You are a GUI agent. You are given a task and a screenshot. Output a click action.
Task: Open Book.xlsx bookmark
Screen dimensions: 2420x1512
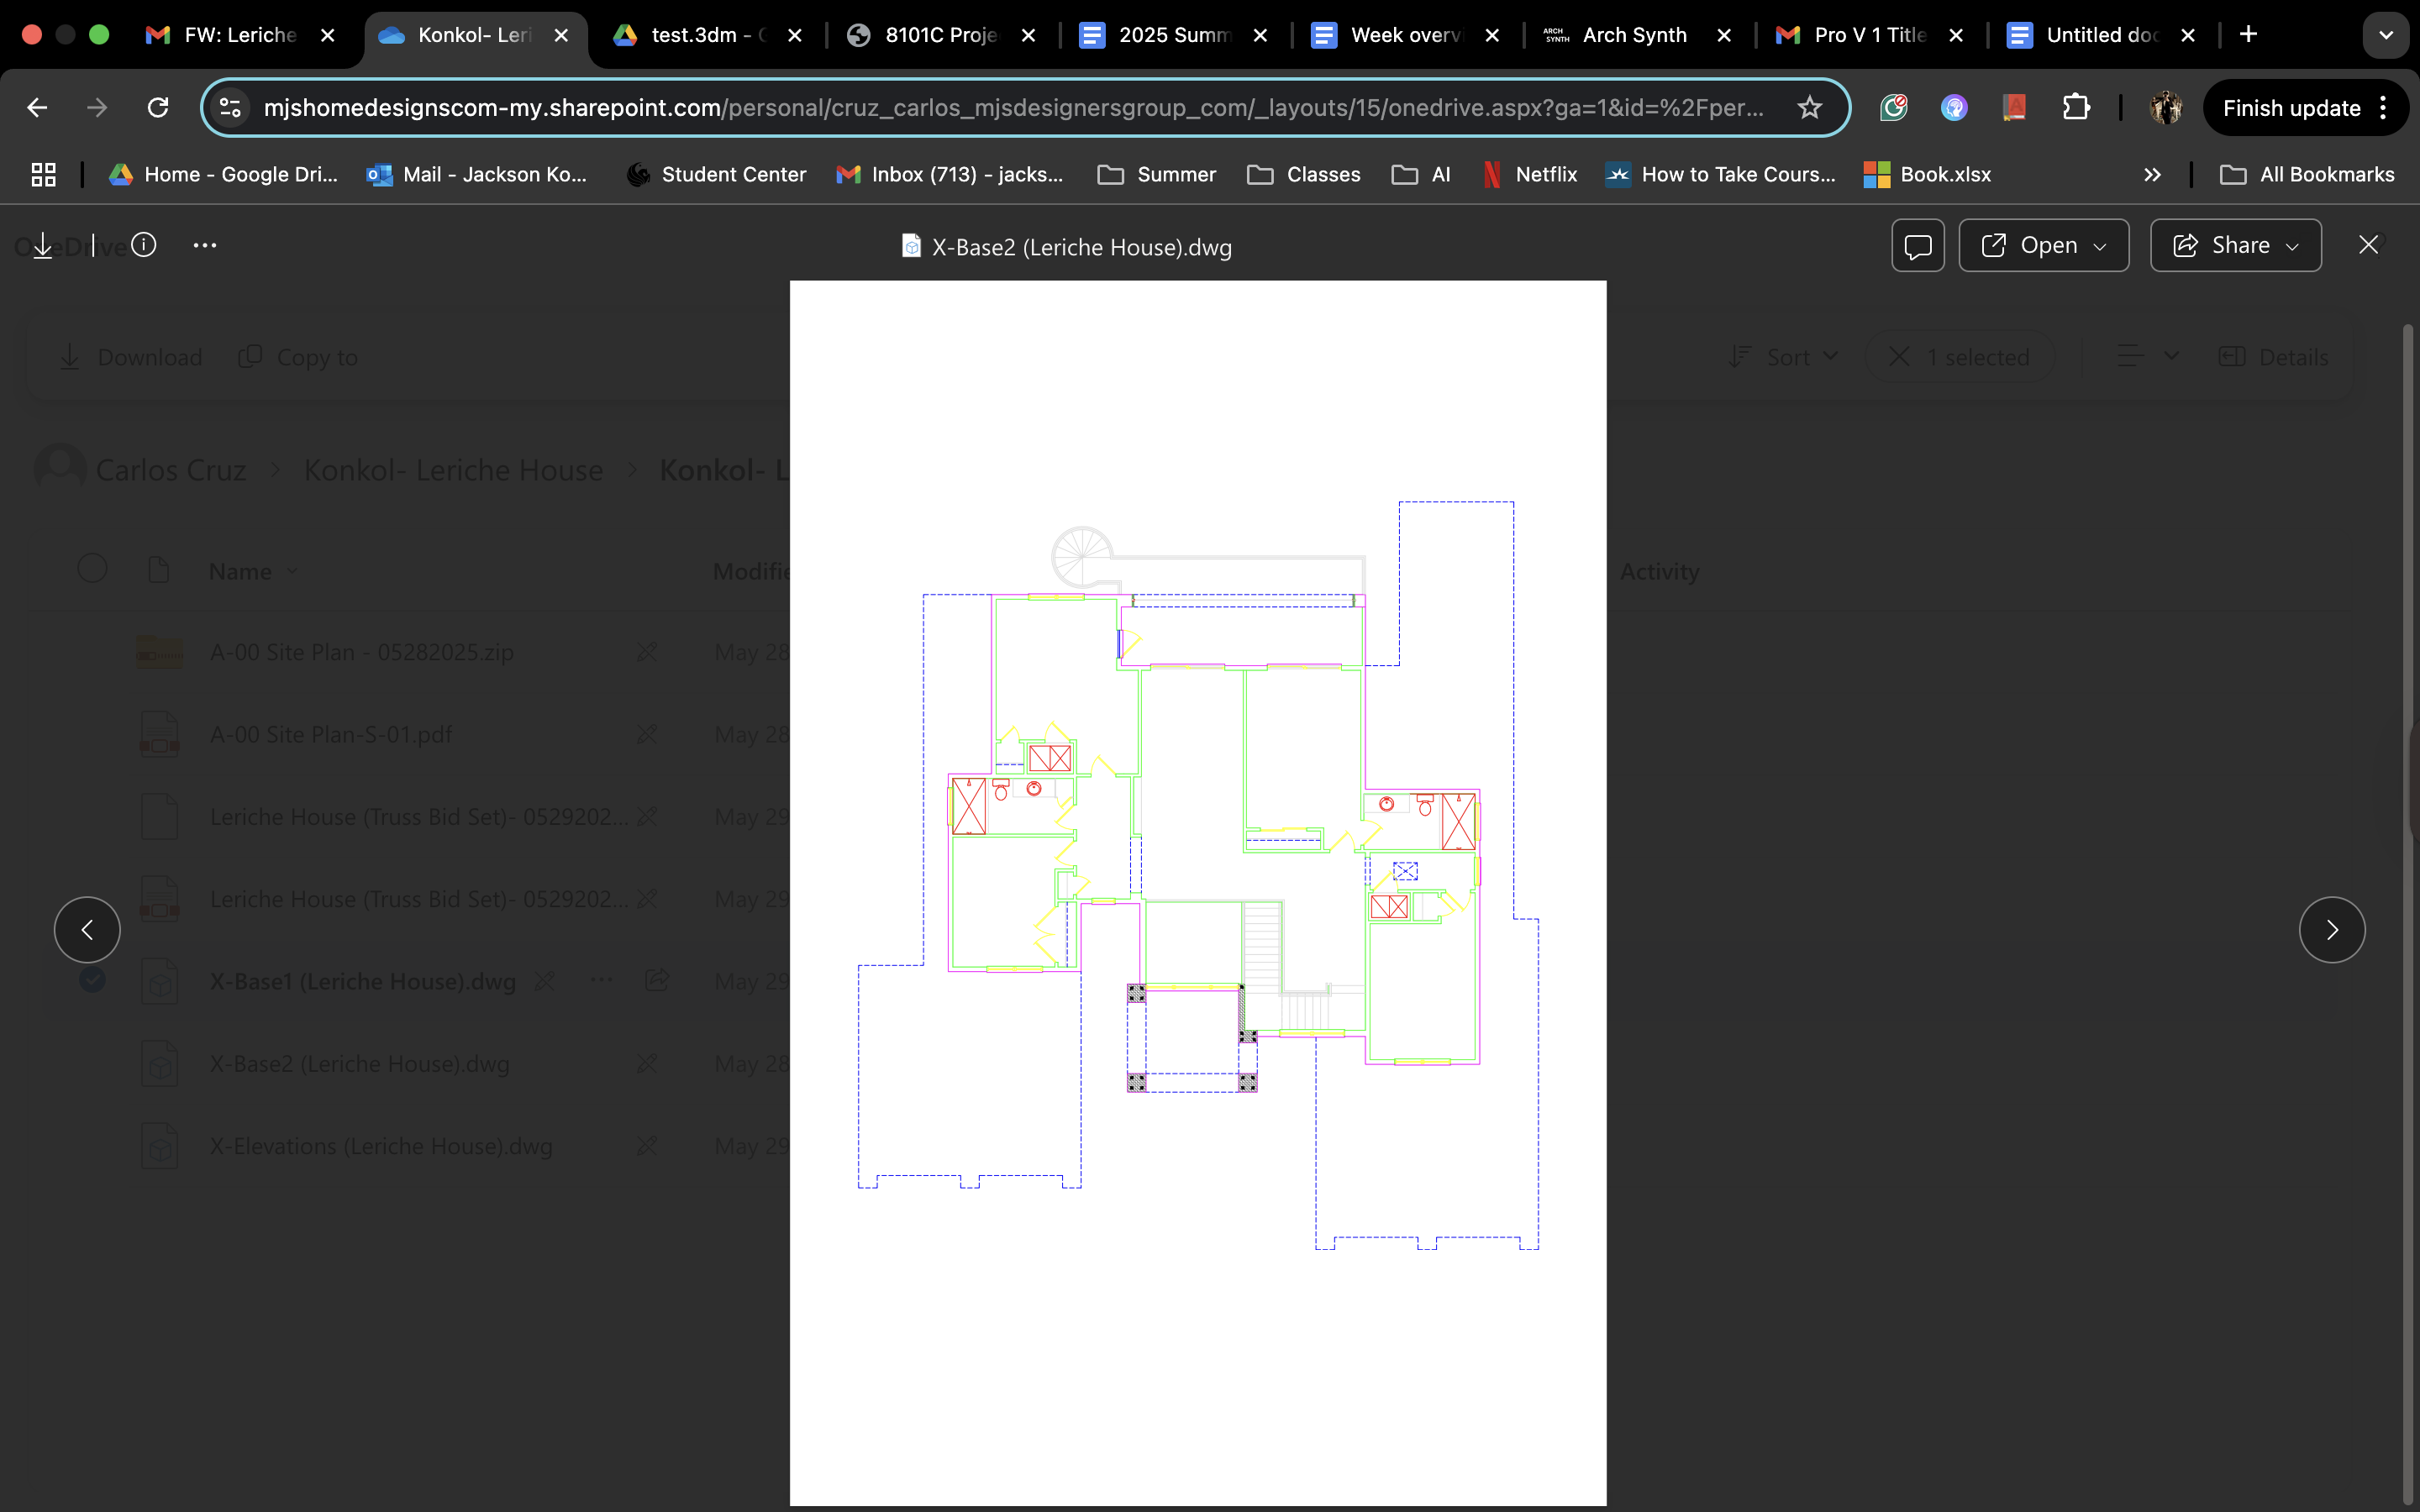click(x=1928, y=175)
